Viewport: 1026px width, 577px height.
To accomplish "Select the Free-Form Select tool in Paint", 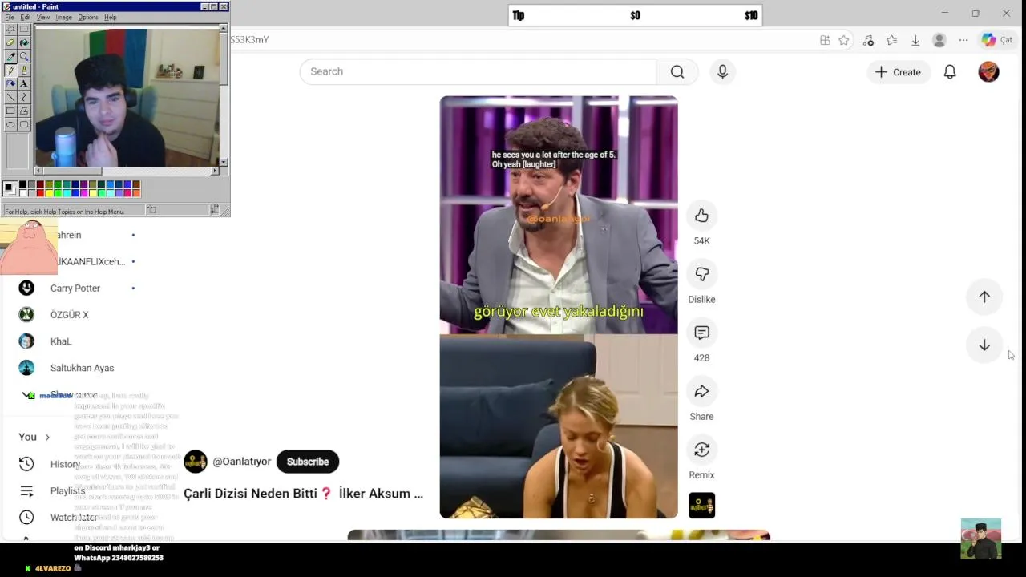I will [10, 29].
